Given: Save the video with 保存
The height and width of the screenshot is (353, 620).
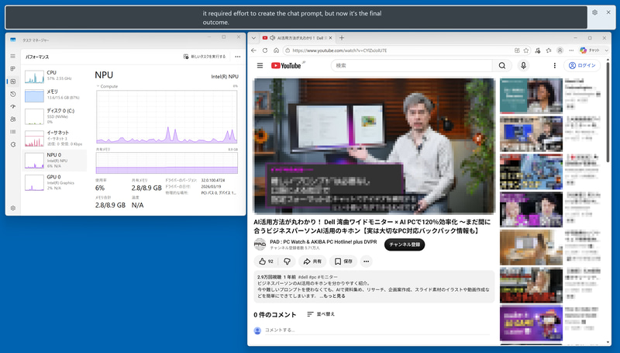Looking at the screenshot, I should [x=343, y=261].
